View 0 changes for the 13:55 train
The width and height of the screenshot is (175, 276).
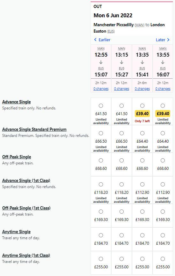tap(163, 89)
